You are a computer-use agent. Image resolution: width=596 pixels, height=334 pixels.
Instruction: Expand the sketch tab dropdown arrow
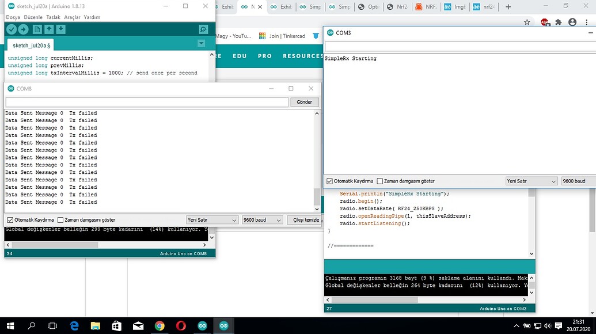[x=201, y=44]
